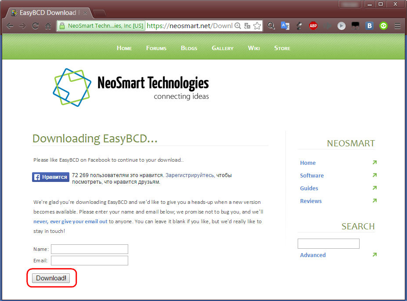Maximize the browser window
407x301 pixels.
(381, 4)
